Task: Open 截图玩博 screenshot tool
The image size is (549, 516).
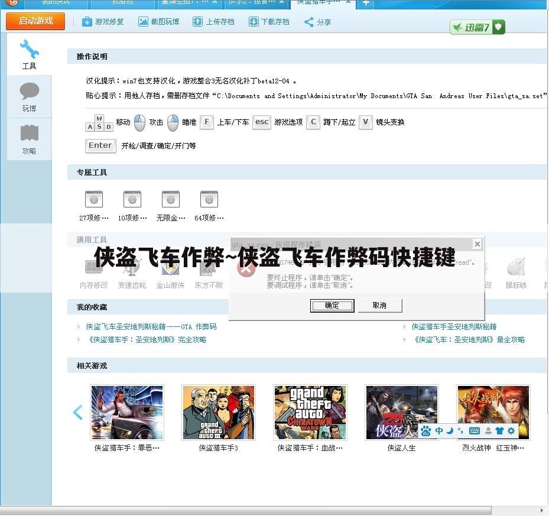Action: 158,22
